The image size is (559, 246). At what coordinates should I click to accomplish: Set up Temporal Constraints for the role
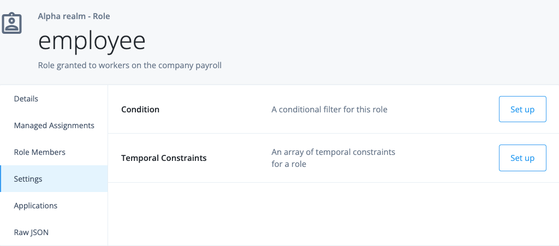(522, 158)
